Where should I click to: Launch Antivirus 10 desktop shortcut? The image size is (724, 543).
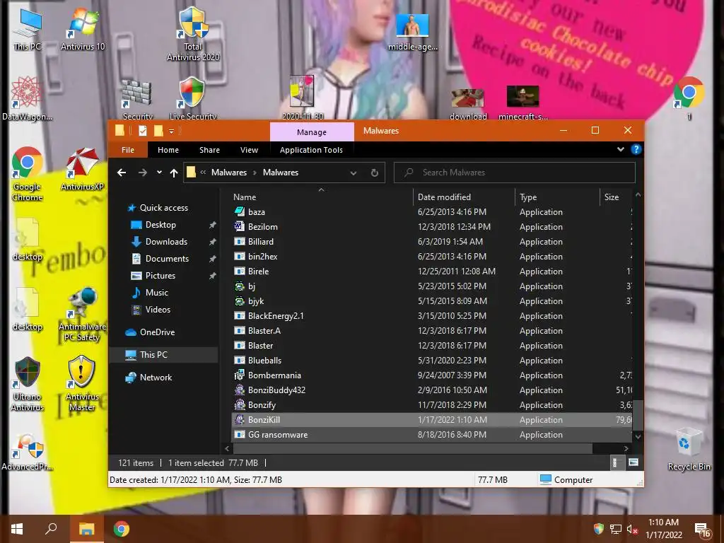click(83, 30)
